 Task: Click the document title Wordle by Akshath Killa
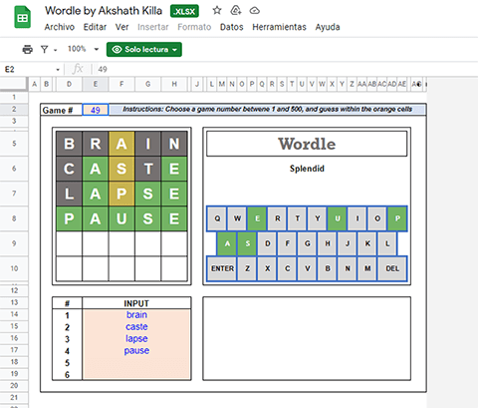[104, 11]
